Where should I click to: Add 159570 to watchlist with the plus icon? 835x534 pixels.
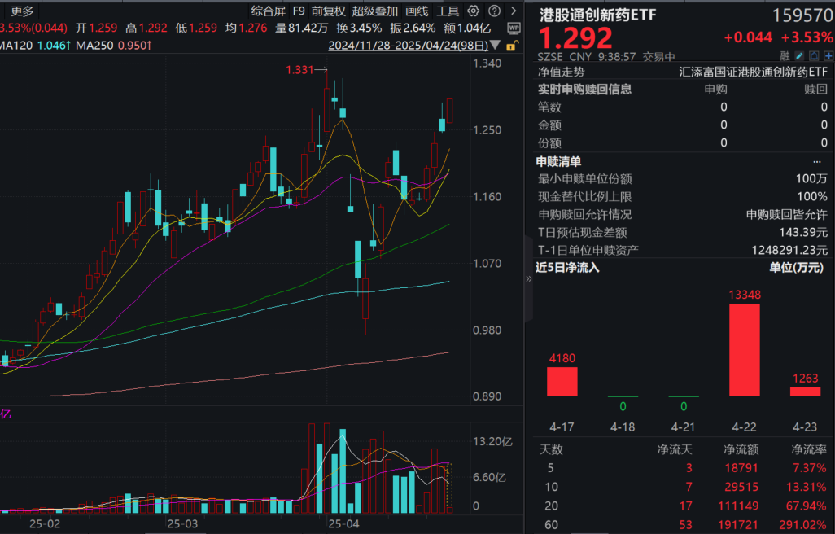pyautogui.click(x=828, y=55)
